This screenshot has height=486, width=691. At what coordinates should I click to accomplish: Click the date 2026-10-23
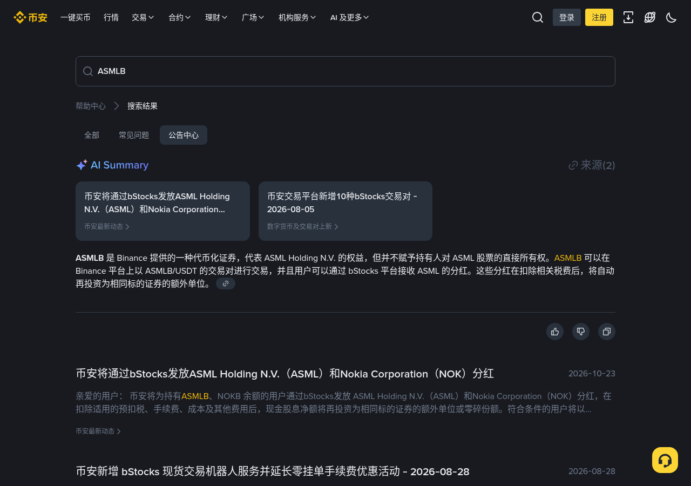[x=592, y=374]
